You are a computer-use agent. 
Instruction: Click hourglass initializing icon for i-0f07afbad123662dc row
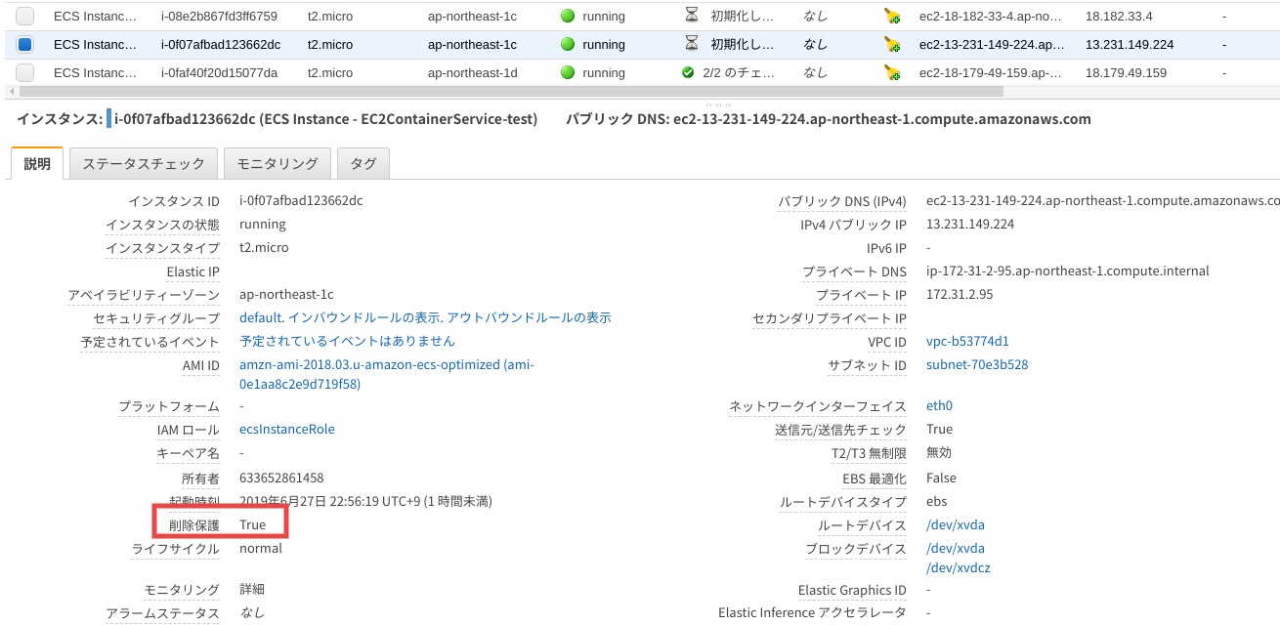[x=692, y=44]
